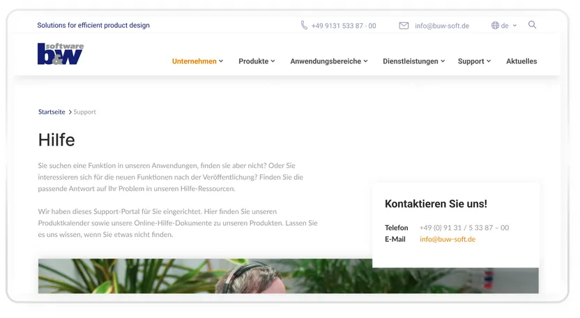580x318 pixels.
Task: Click the Hilfe page heading
Action: coord(56,140)
